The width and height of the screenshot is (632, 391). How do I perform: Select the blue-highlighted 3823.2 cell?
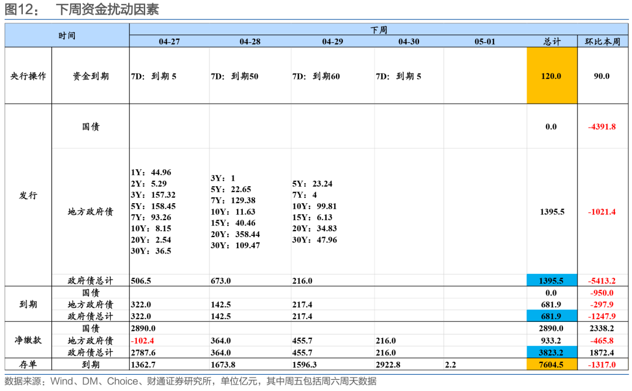tap(552, 352)
